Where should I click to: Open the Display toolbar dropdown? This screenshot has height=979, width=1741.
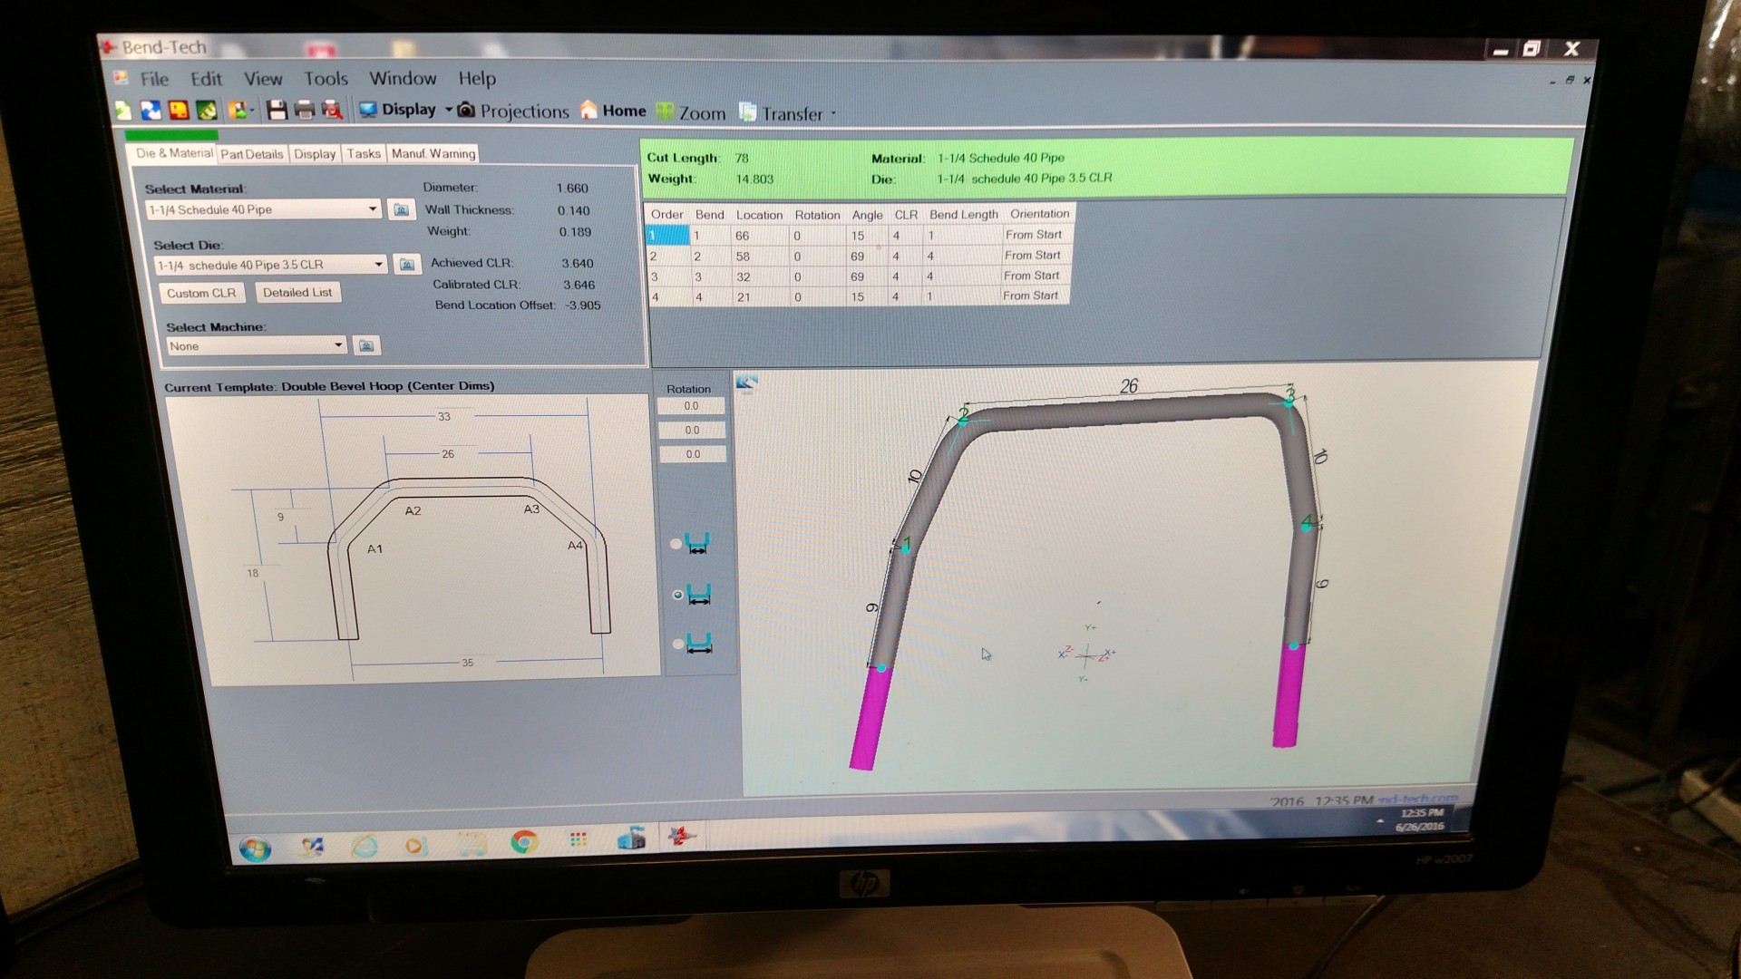pos(405,110)
